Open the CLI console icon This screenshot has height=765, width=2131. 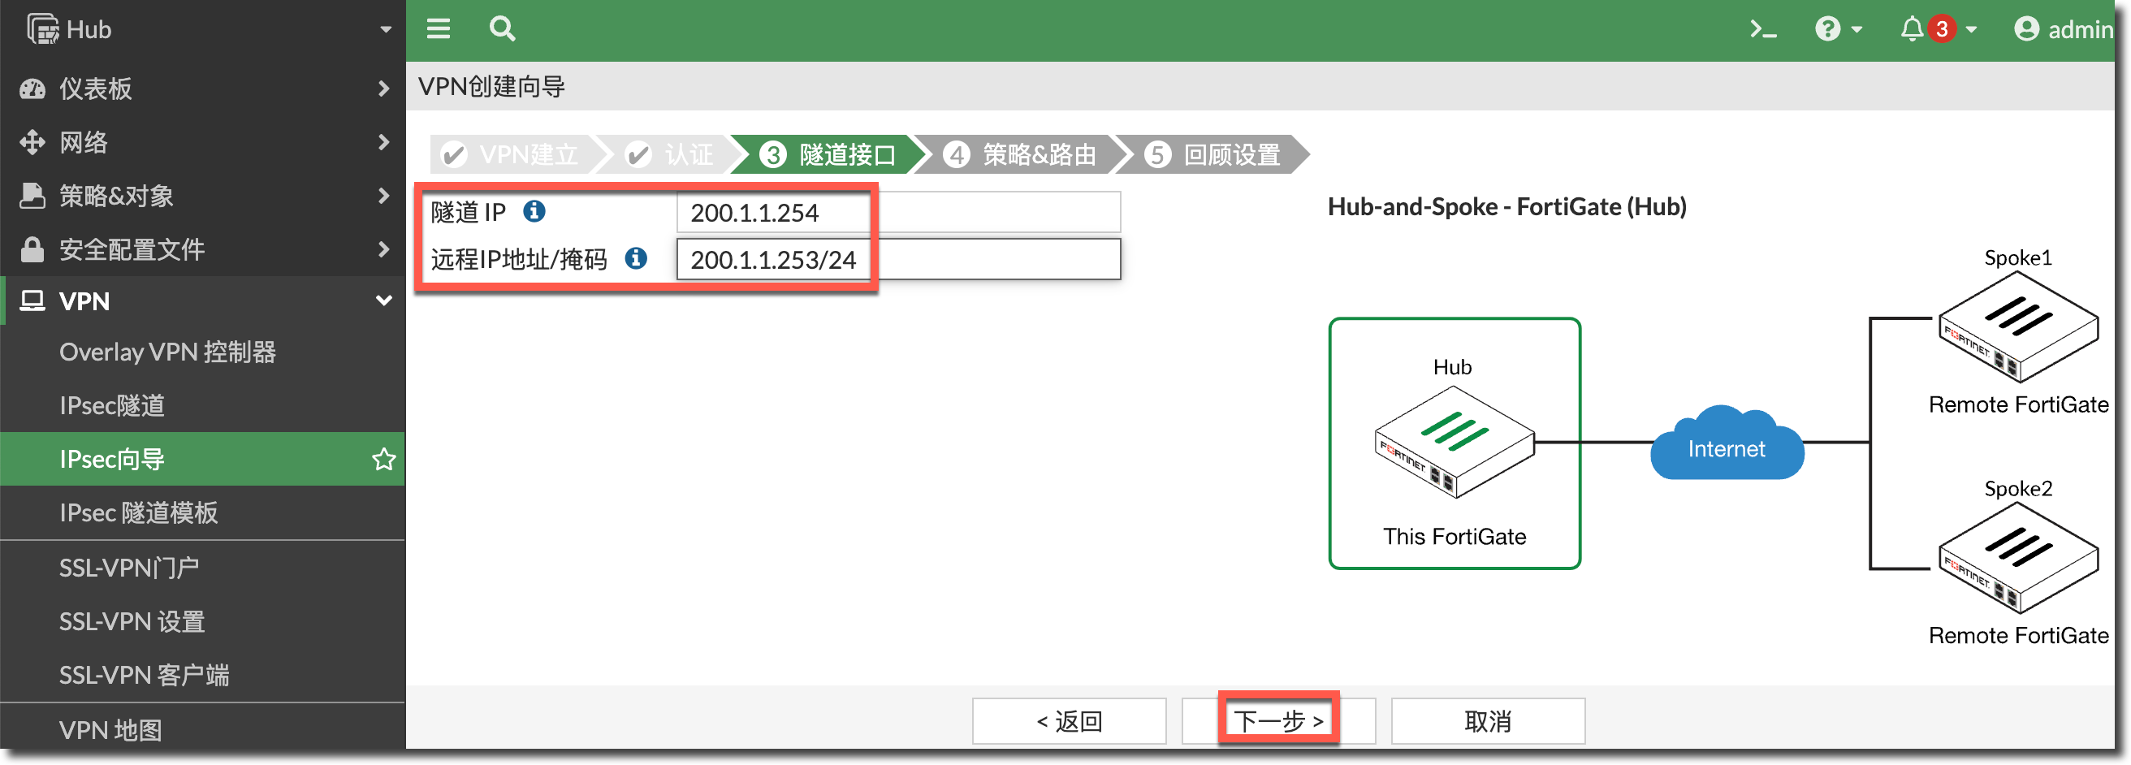(1763, 29)
